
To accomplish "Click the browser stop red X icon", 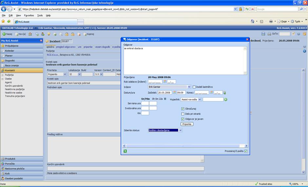I will [x=253, y=9].
